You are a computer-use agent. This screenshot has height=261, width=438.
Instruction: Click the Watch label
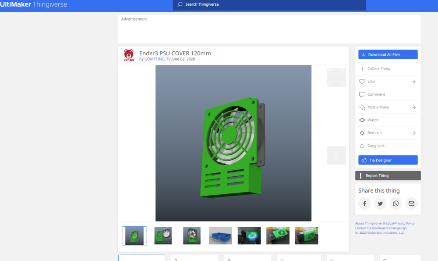coord(373,120)
